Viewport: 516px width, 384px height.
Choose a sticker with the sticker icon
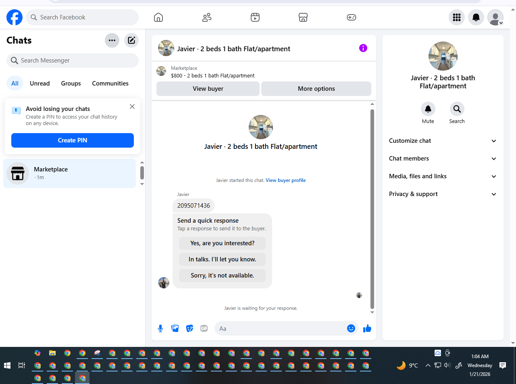(x=189, y=328)
